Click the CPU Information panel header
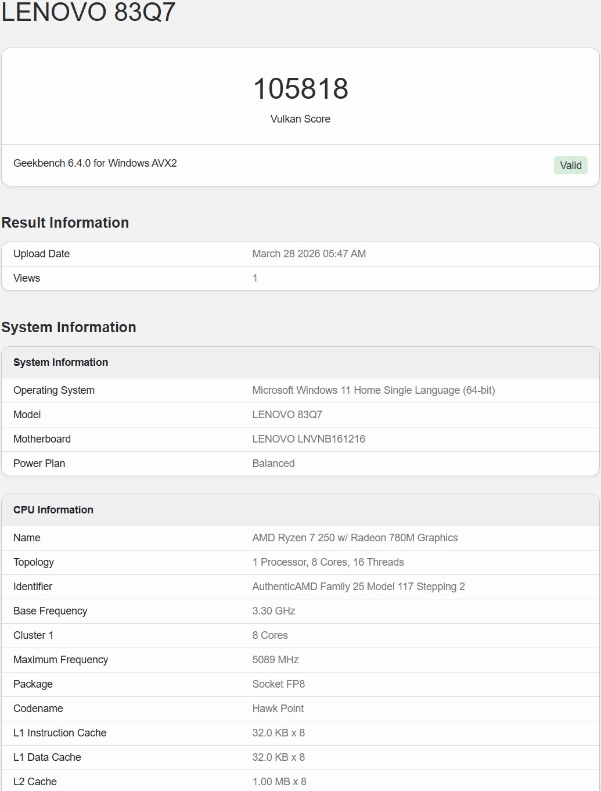The height and width of the screenshot is (791, 601). (x=53, y=509)
